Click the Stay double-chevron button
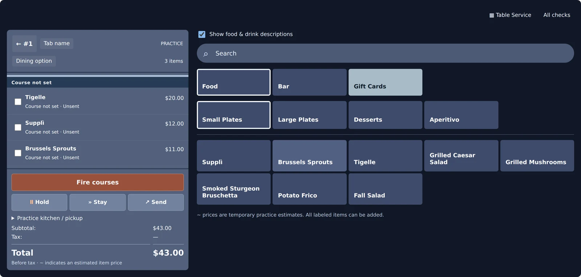The height and width of the screenshot is (277, 581). coord(98,202)
